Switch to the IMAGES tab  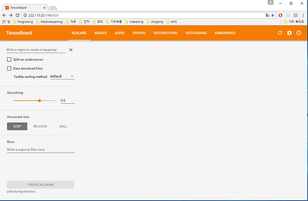(101, 33)
